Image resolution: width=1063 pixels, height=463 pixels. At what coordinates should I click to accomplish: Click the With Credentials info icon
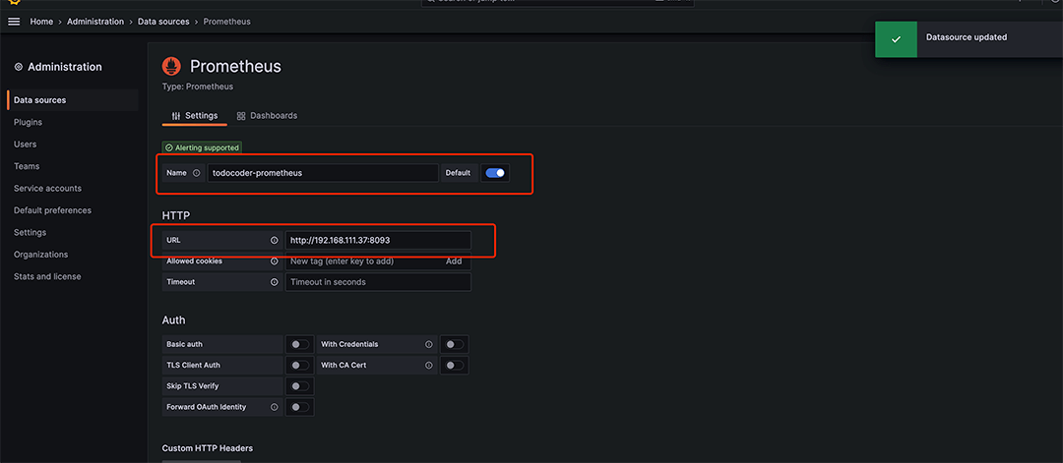(428, 344)
